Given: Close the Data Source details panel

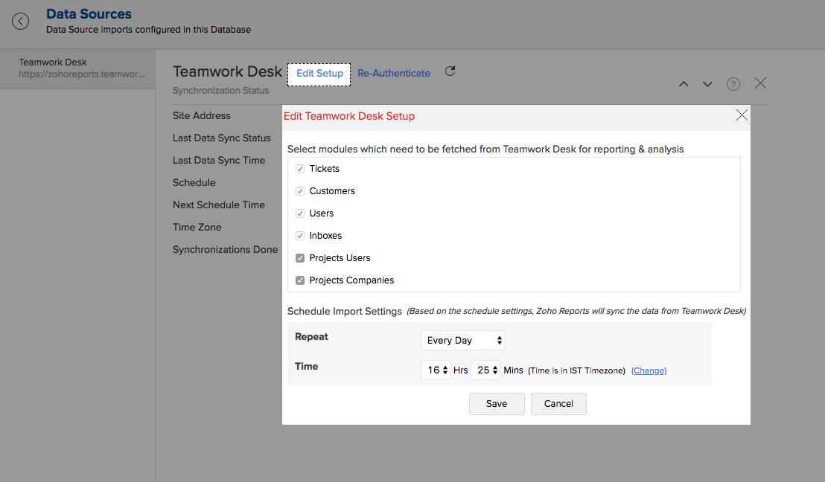Looking at the screenshot, I should click(760, 83).
